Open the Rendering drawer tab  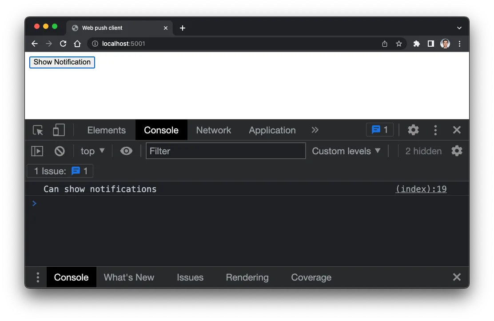click(x=247, y=277)
